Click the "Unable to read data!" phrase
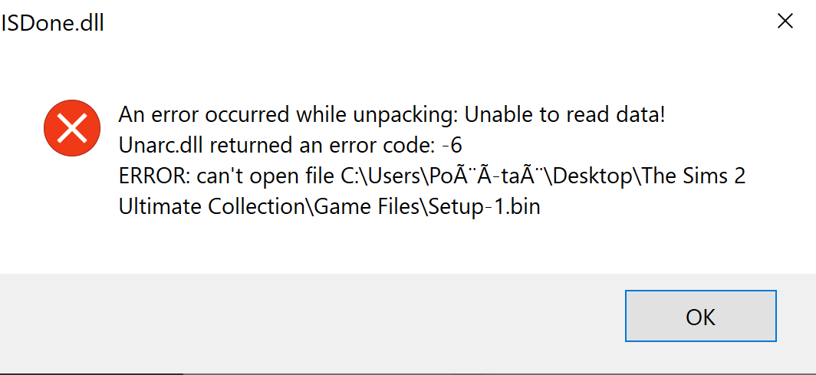This screenshot has height=375, width=816. [565, 116]
